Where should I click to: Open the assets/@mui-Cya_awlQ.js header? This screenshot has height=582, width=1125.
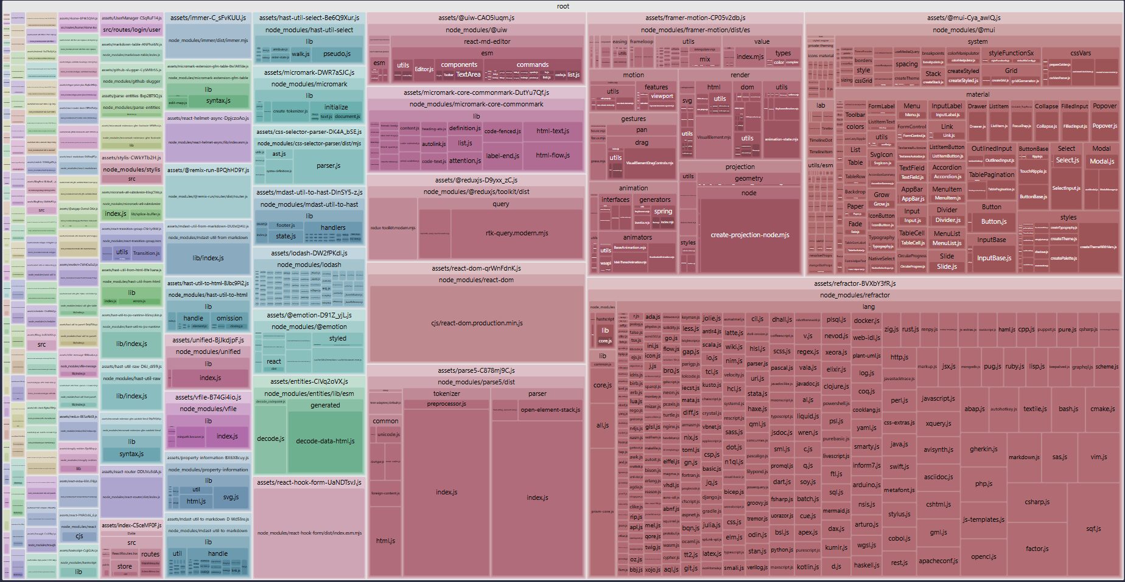(964, 18)
